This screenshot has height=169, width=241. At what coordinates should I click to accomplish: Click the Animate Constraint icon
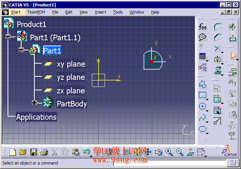pyautogui.click(x=217, y=121)
